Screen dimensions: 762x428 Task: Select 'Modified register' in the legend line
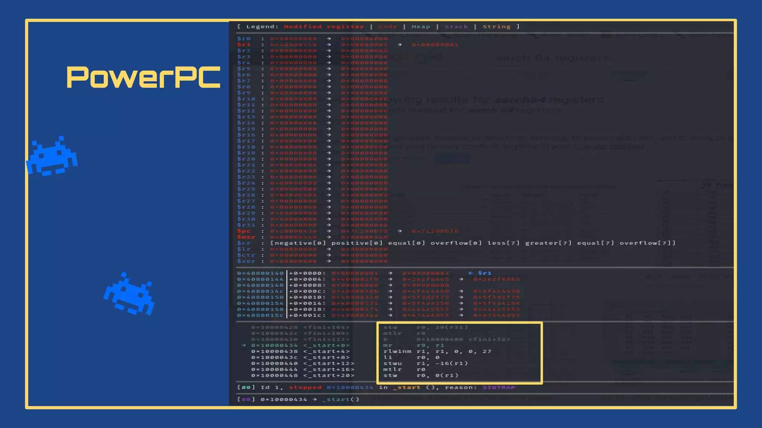pos(324,27)
